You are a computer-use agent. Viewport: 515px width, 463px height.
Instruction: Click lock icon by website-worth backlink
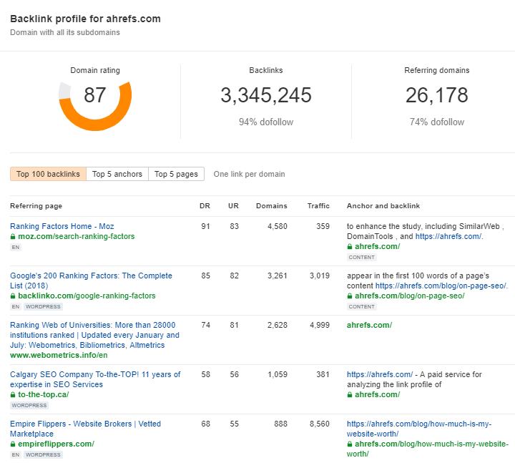tap(350, 444)
